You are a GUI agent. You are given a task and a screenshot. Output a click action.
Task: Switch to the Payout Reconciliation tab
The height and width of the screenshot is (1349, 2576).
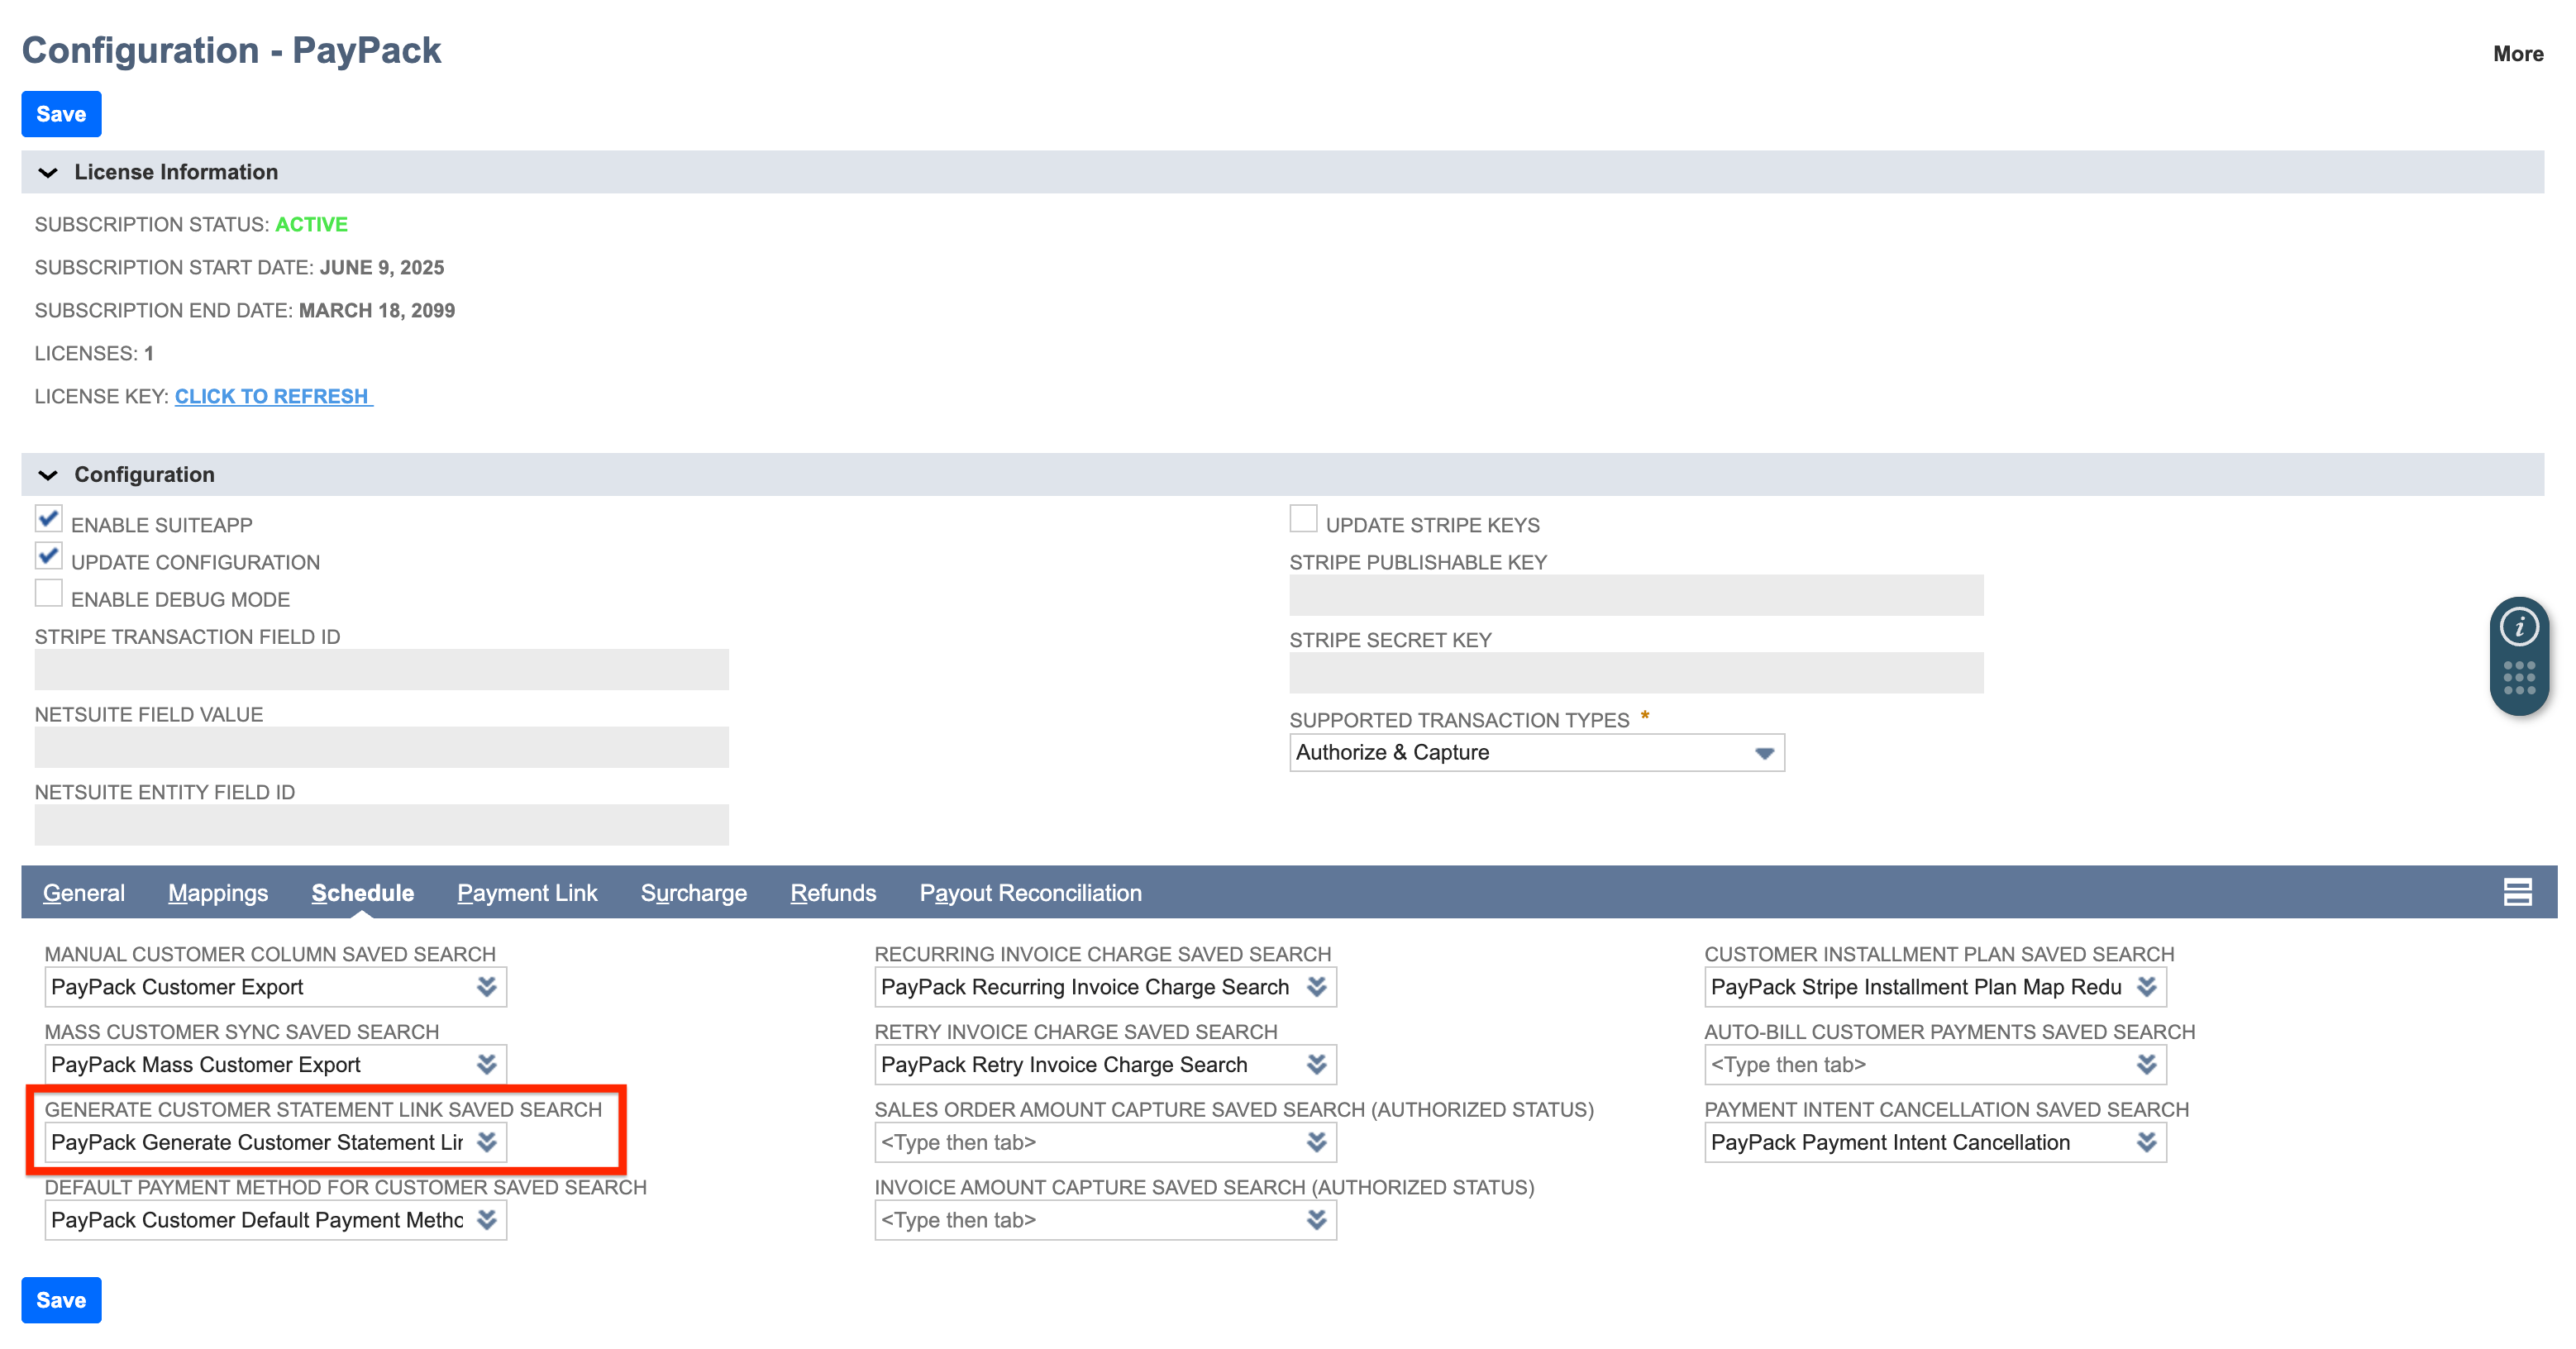click(1030, 892)
